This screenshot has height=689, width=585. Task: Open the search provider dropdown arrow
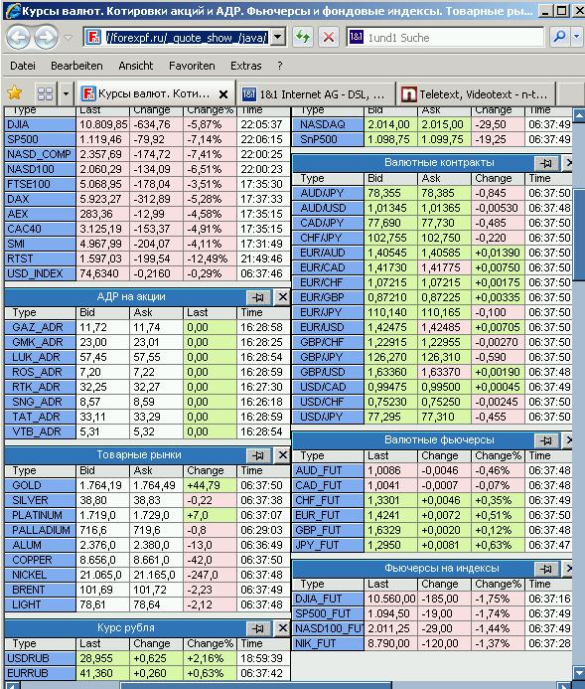[577, 37]
